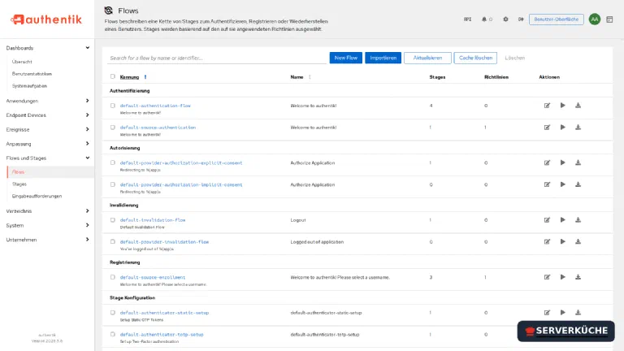
Task: Select default-provider-invalidation-flow checkbox
Action: coord(113,241)
